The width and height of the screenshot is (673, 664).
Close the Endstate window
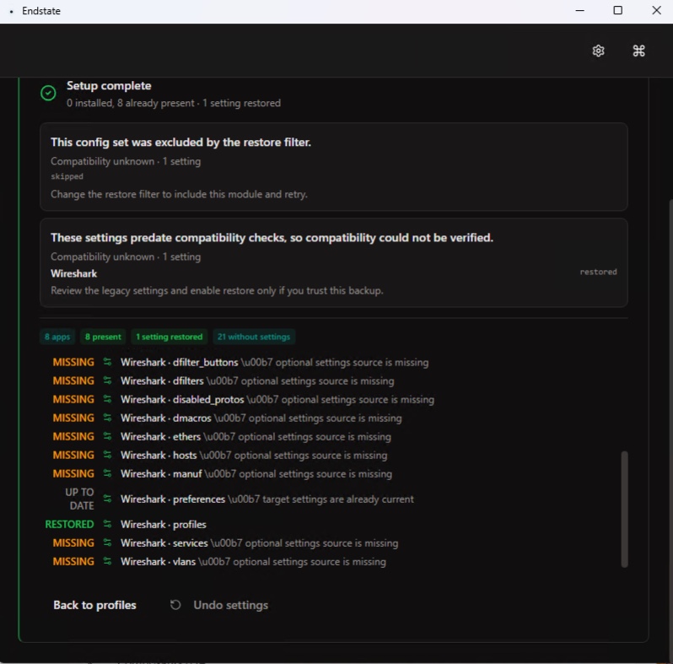pyautogui.click(x=656, y=11)
